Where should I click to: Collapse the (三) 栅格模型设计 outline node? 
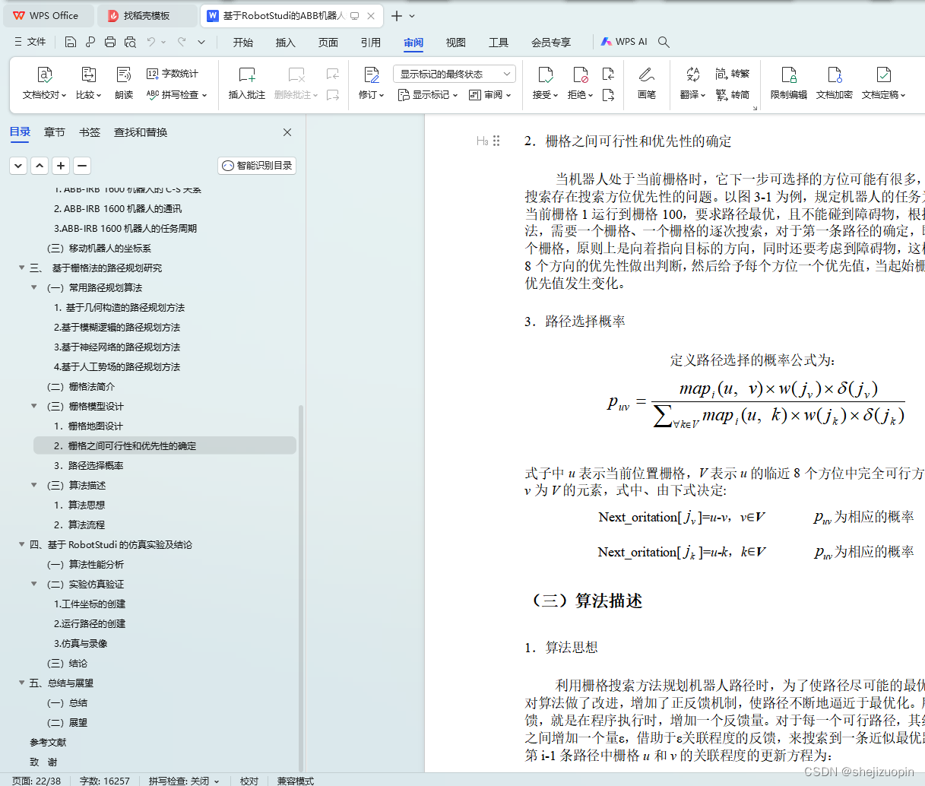[34, 406]
